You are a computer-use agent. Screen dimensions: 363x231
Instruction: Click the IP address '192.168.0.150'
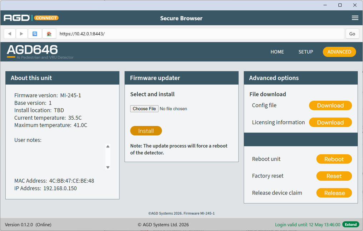click(60, 188)
